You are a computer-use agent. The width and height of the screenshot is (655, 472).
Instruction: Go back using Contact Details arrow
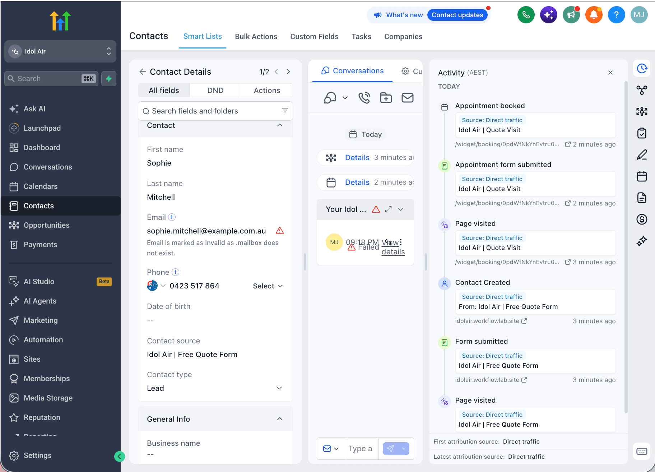(143, 72)
